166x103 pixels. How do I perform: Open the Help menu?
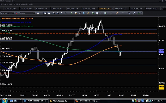coord(31,4)
